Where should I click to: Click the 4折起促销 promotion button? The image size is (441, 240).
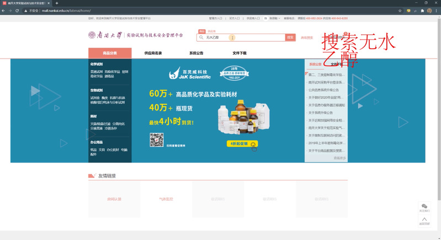(241, 144)
